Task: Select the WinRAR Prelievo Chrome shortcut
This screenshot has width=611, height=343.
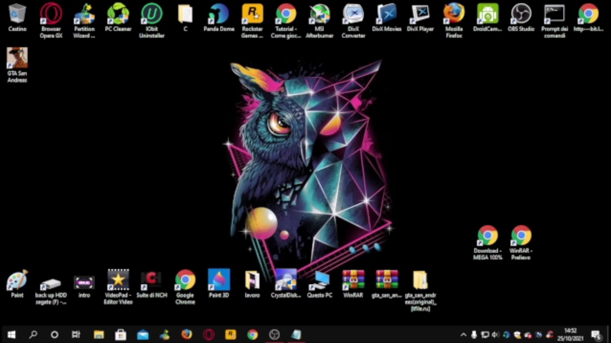Action: [521, 243]
